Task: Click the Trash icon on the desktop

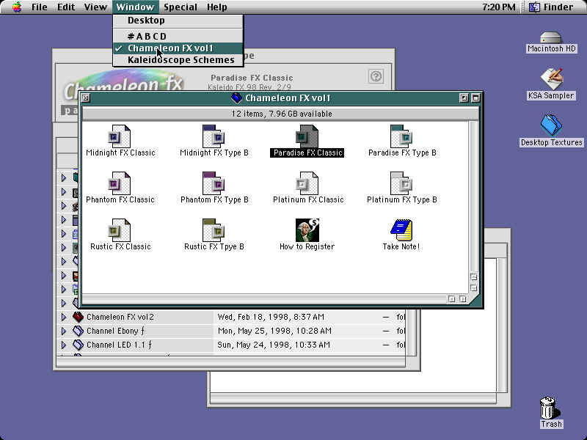Action: (x=549, y=408)
